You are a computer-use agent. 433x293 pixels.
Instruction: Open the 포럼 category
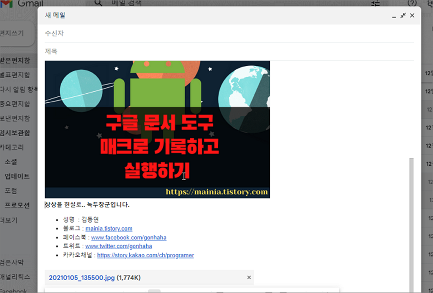(x=11, y=191)
